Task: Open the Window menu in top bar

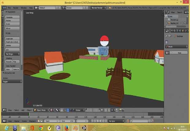Action: [x=24, y=7]
